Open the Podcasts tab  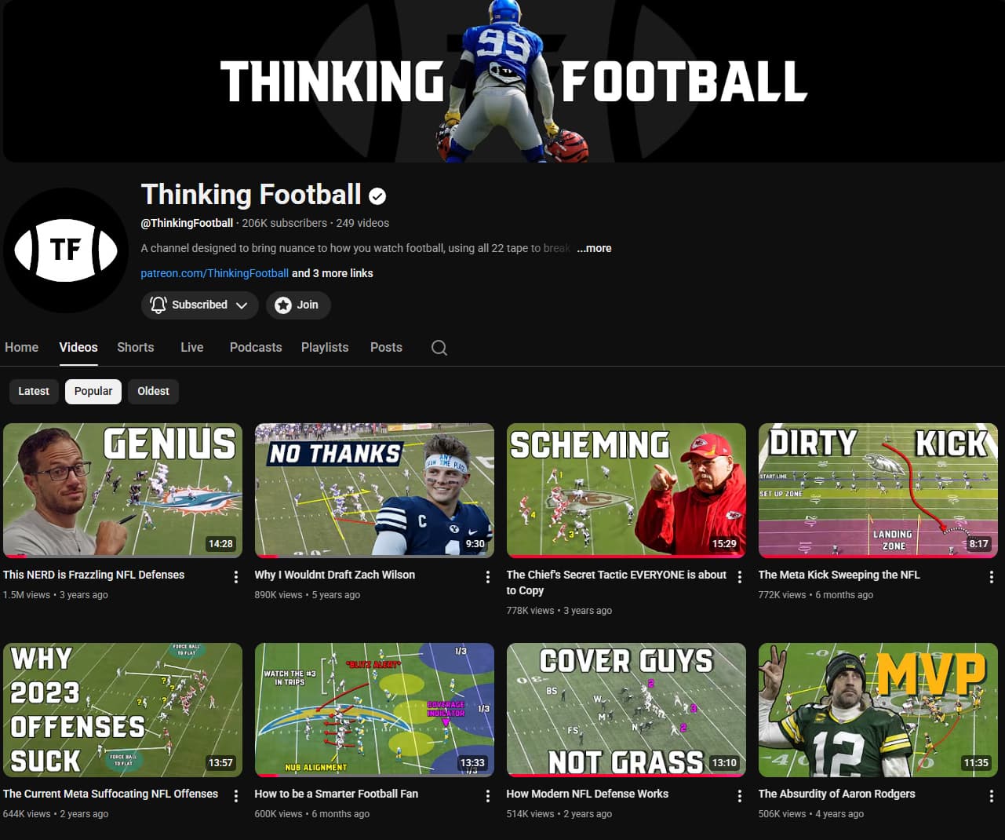[x=255, y=347]
